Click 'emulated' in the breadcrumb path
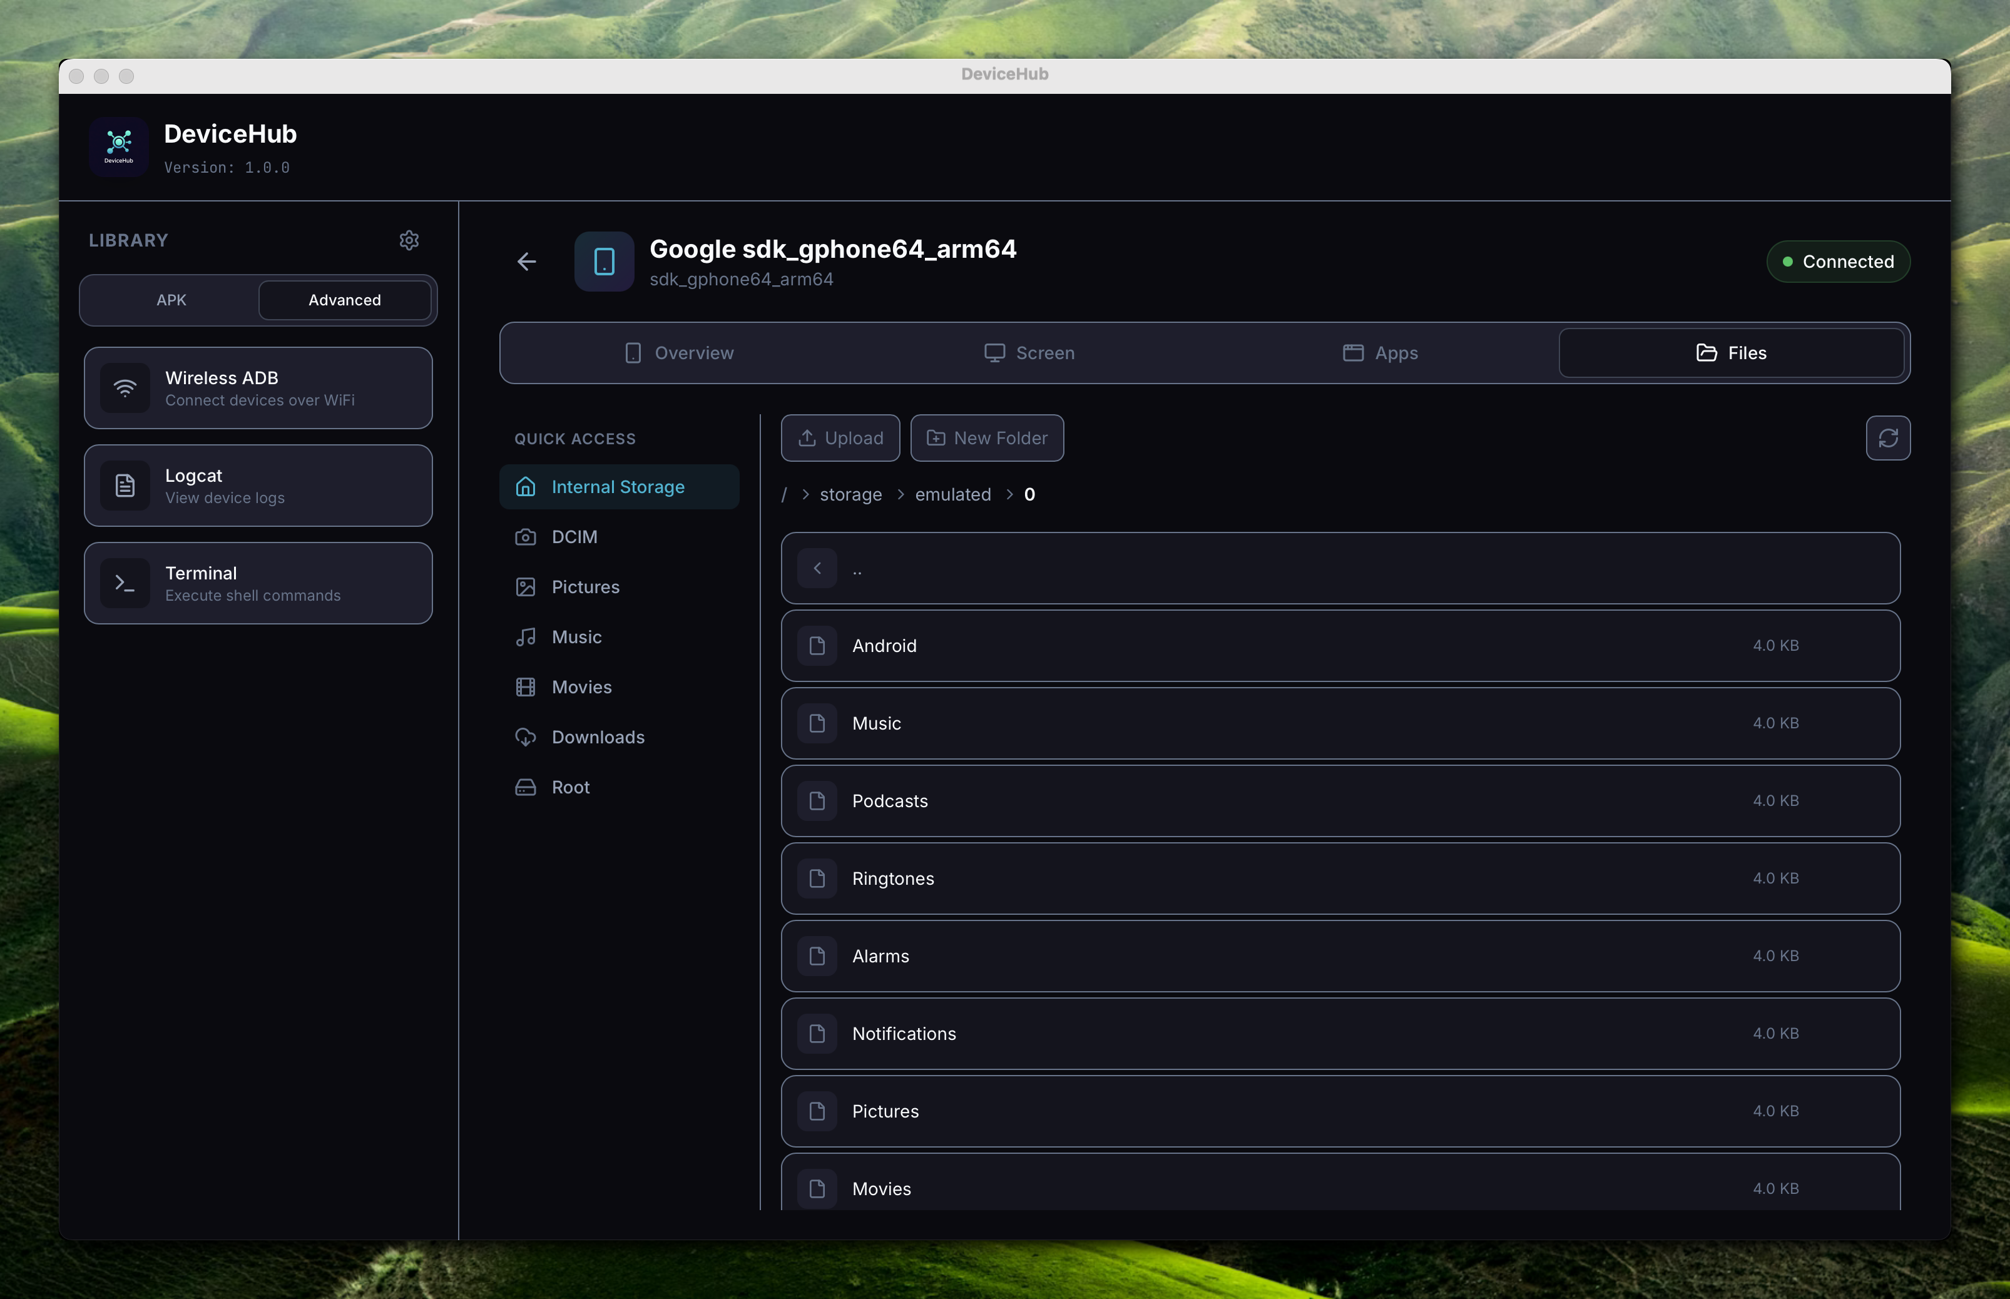 [952, 494]
